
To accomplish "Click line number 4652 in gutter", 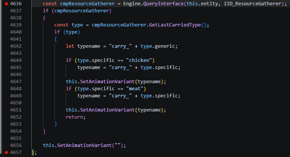I will [x=16, y=117].
